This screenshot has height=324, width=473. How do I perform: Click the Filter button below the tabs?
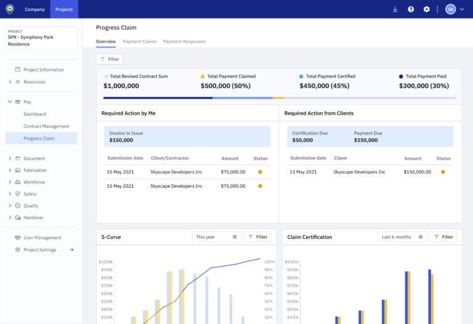click(x=110, y=59)
